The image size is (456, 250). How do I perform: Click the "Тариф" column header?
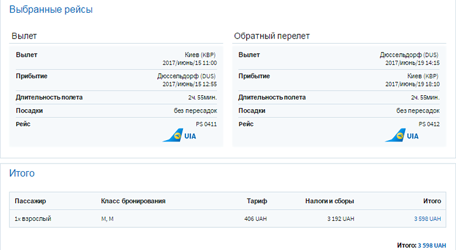pos(257,201)
